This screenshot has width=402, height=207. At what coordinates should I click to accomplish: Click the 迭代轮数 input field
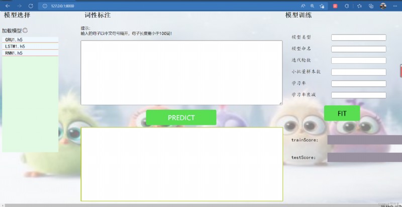coord(359,60)
